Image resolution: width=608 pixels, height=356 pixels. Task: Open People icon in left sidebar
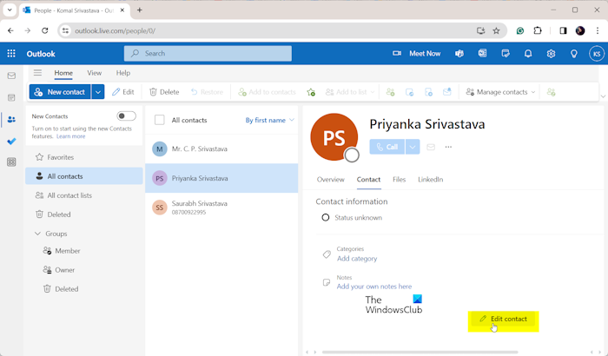(x=11, y=120)
